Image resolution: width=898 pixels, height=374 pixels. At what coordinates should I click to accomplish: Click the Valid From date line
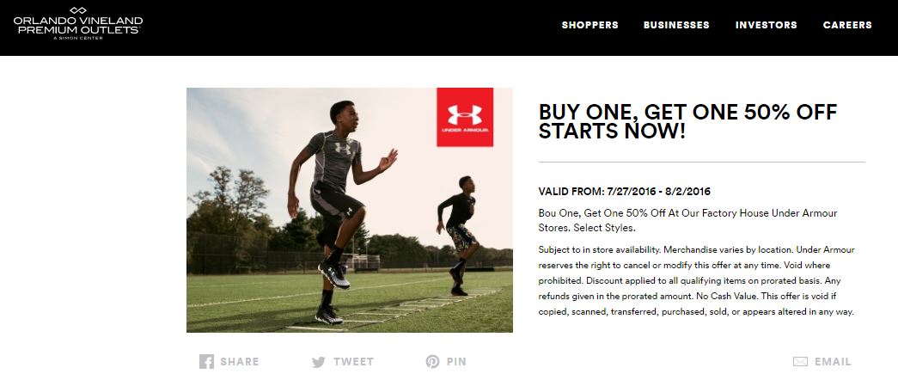[625, 191]
